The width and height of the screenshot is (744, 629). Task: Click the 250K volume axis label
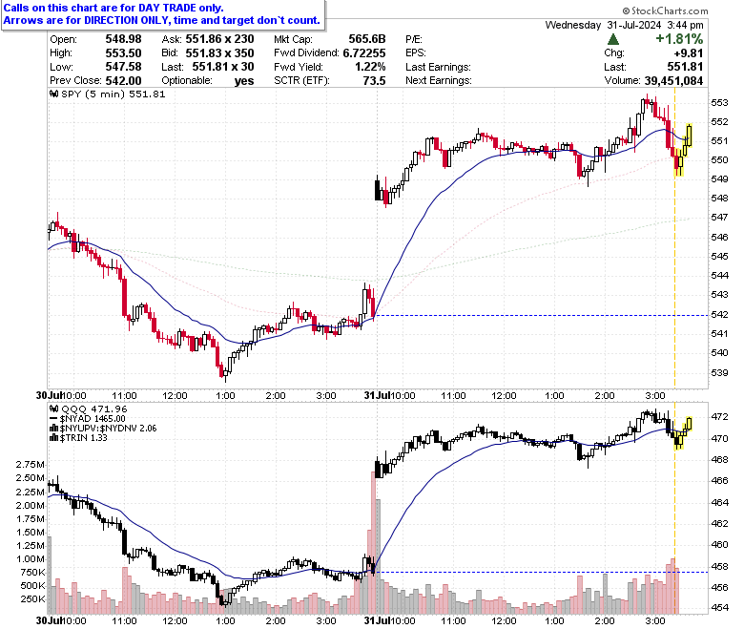tap(32, 599)
